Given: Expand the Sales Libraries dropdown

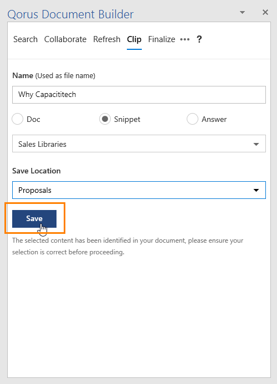Looking at the screenshot, I should point(139,144).
